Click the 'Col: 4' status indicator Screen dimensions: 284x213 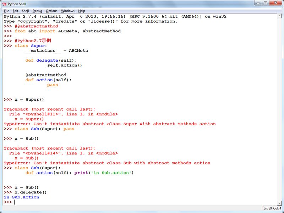point(277,208)
